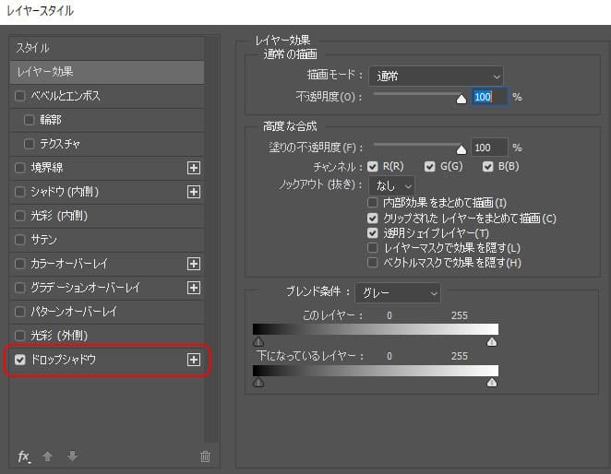Select レイヤー効果 in the left list
The width and height of the screenshot is (611, 474).
[x=107, y=72]
